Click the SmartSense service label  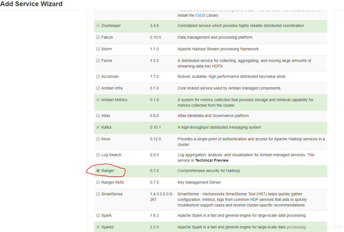pyautogui.click(x=112, y=194)
